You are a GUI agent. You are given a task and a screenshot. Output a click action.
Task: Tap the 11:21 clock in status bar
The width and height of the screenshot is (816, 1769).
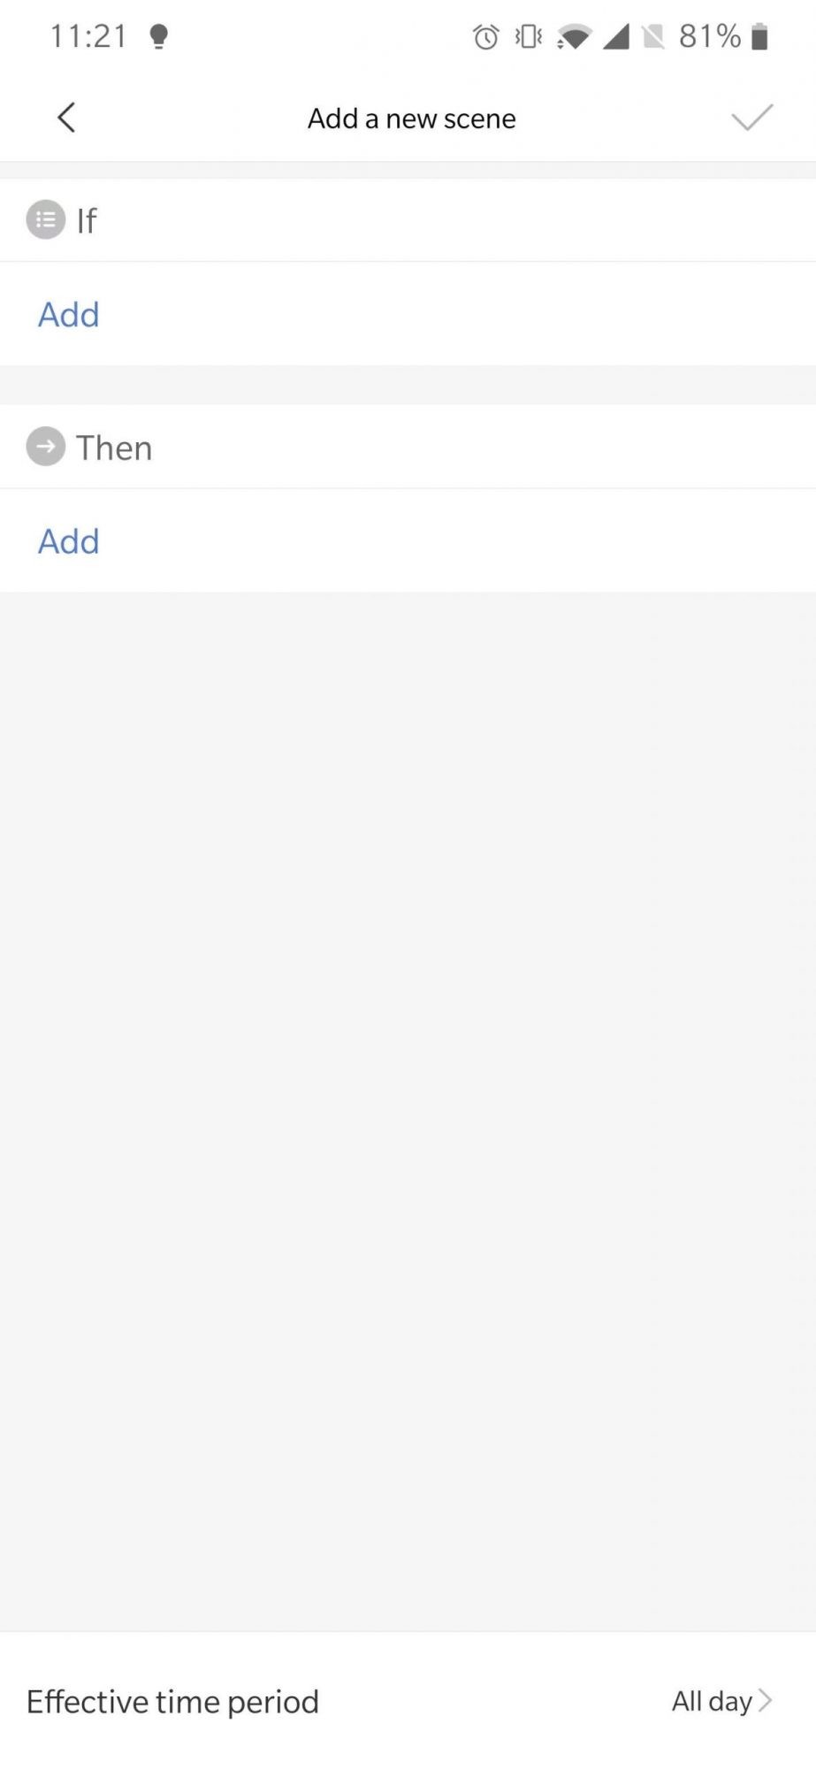pos(88,37)
